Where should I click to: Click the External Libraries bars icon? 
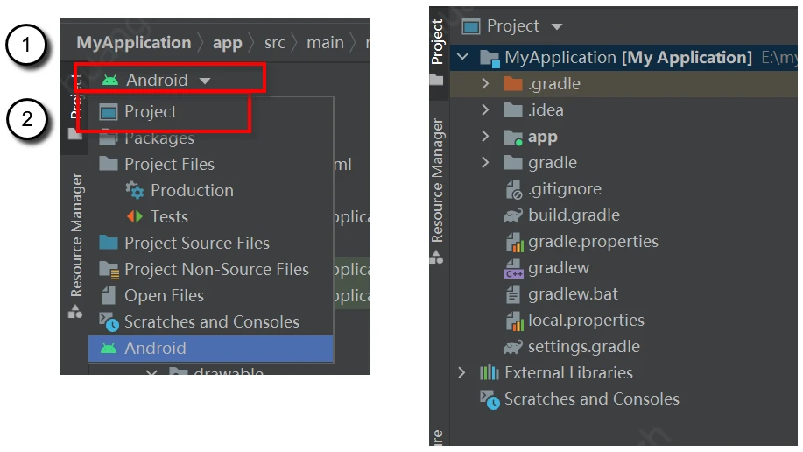pyautogui.click(x=490, y=372)
